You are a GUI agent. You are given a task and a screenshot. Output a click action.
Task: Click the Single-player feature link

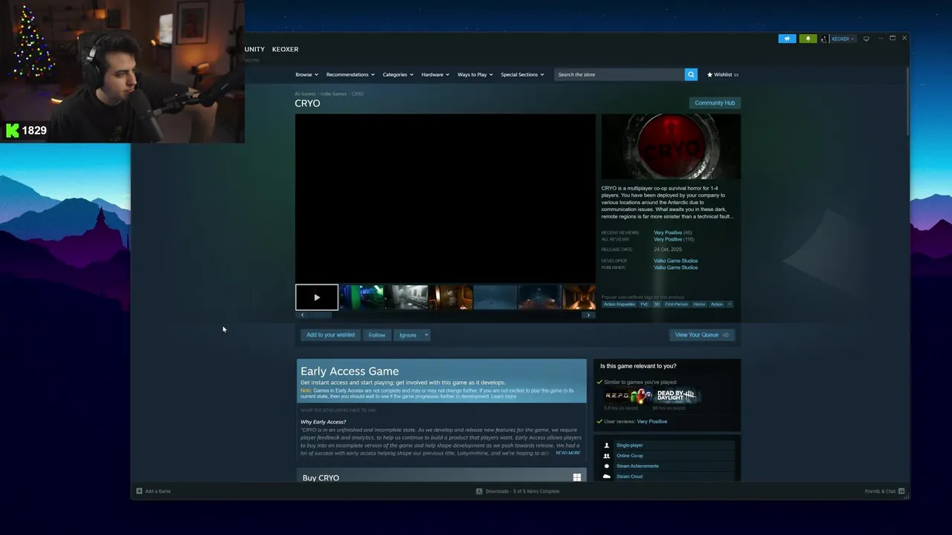pyautogui.click(x=629, y=445)
